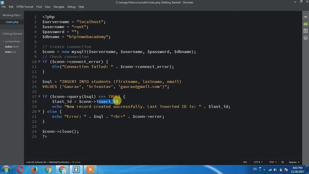Open the HTML Format menu
The height and width of the screenshot is (174, 309).
coord(25,7)
